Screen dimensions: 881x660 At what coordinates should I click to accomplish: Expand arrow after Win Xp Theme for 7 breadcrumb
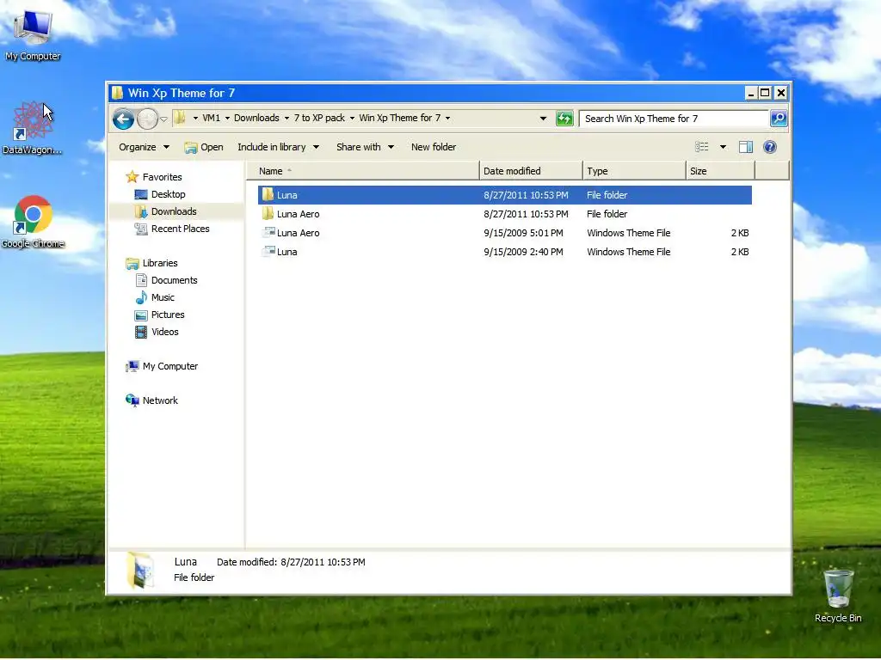(x=447, y=119)
